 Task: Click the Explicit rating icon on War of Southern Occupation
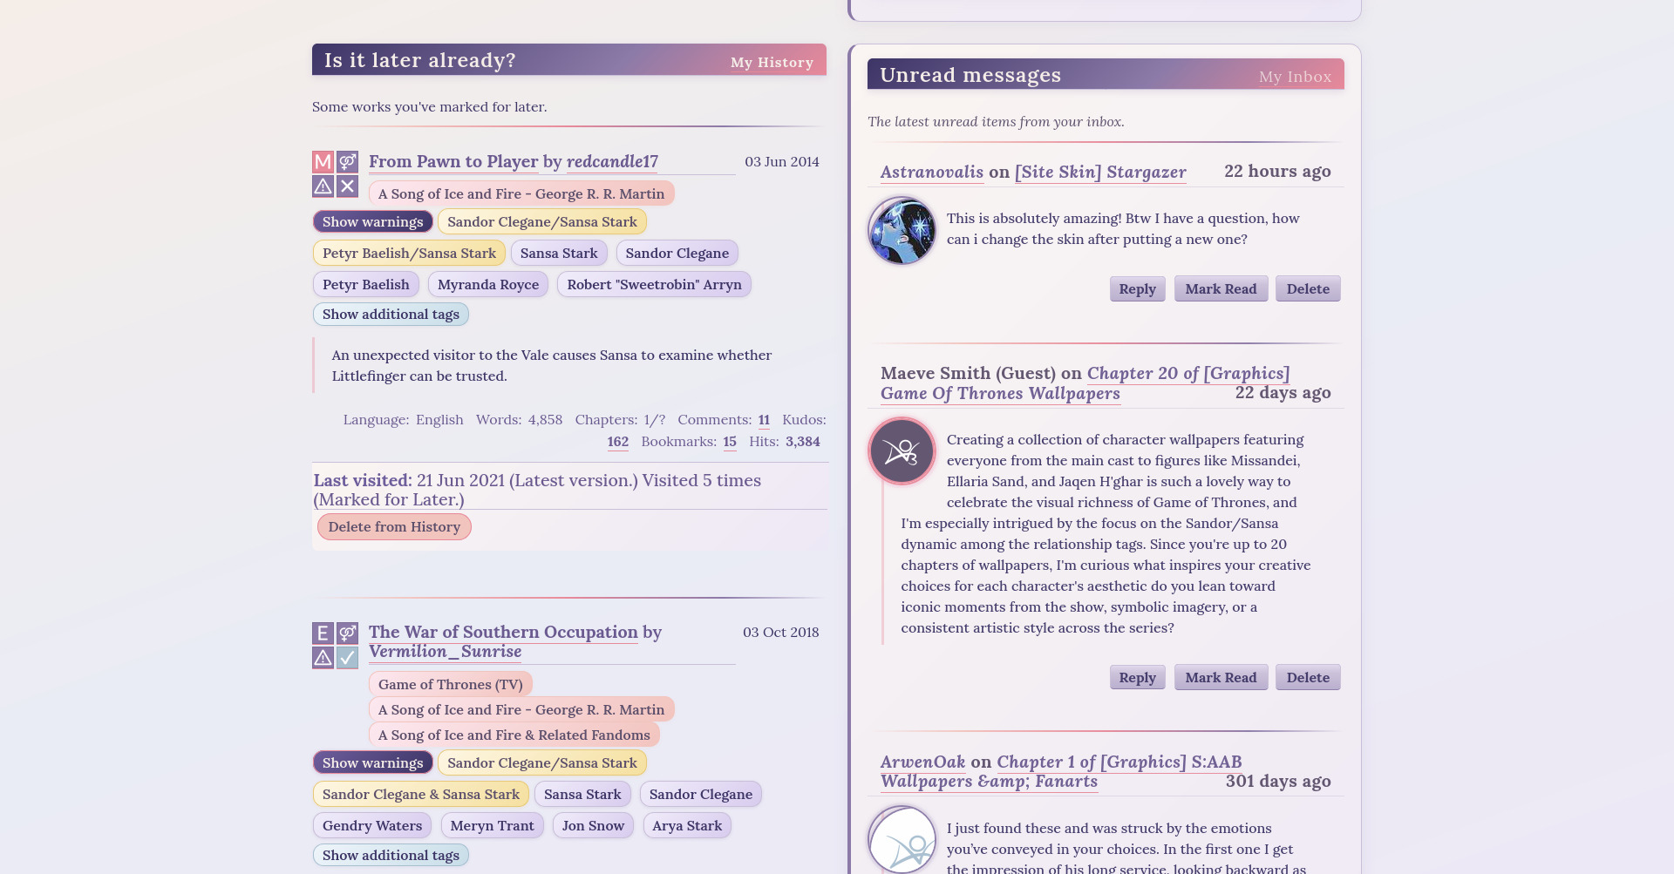click(x=323, y=633)
